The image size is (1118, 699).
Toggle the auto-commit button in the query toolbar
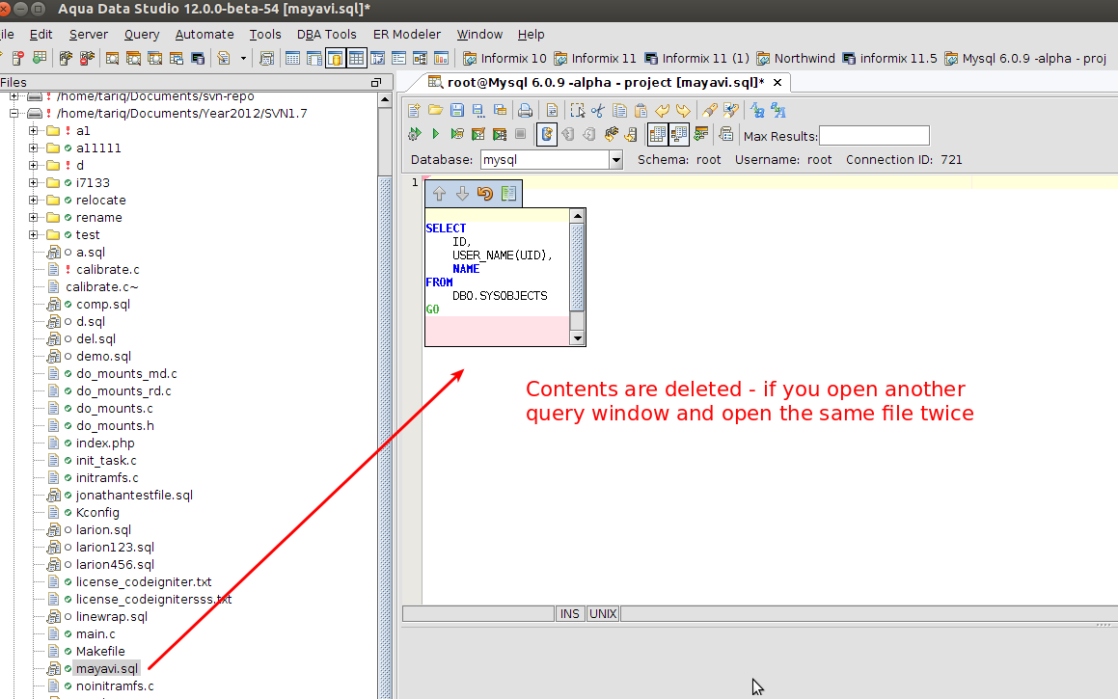[x=547, y=134]
